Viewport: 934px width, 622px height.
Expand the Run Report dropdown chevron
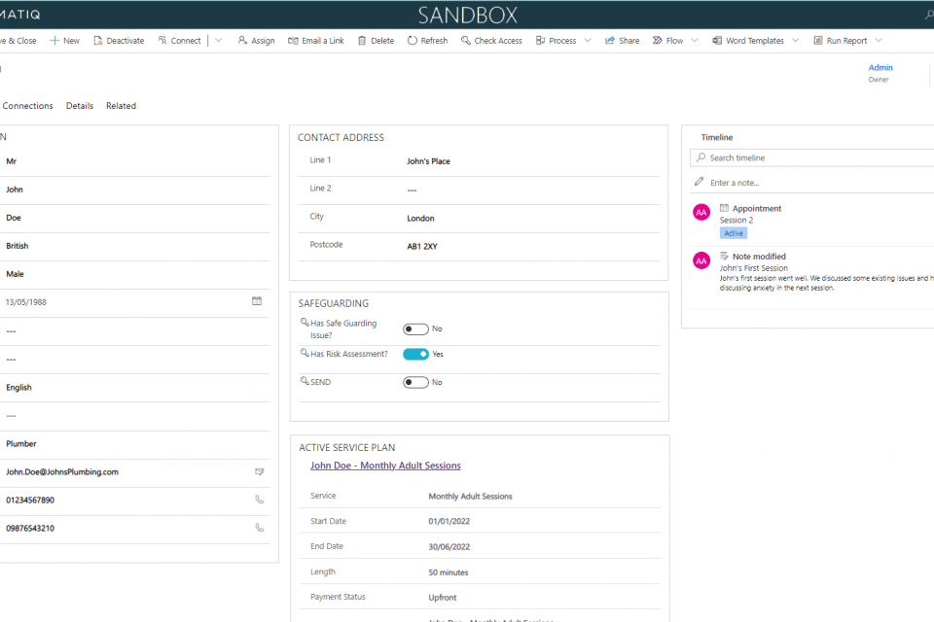879,41
